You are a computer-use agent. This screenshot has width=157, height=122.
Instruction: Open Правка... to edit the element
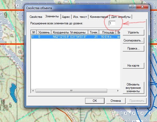pos(133,48)
